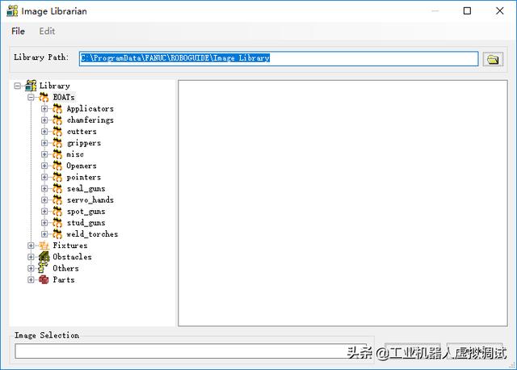Expand the cutters node
The width and height of the screenshot is (517, 370).
(44, 132)
